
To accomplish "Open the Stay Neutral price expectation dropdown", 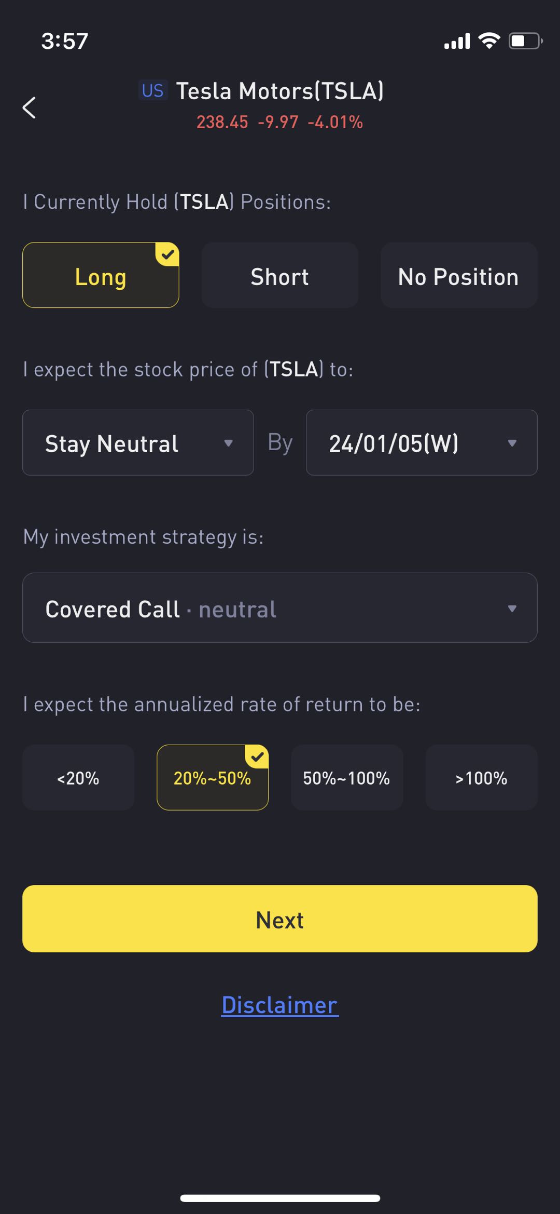I will (x=138, y=443).
